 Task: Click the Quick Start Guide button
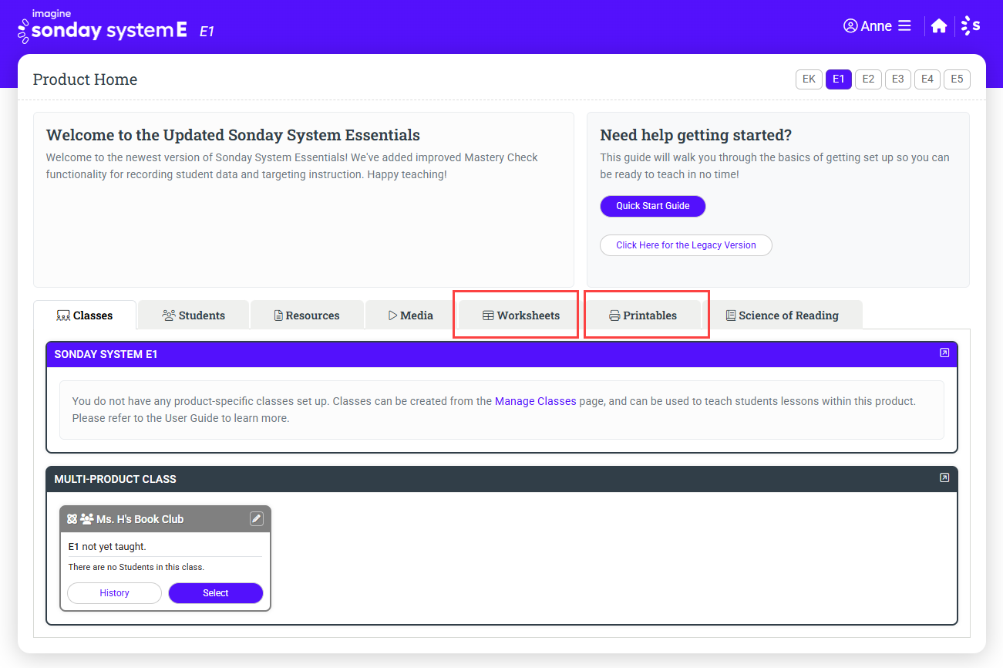pos(652,206)
